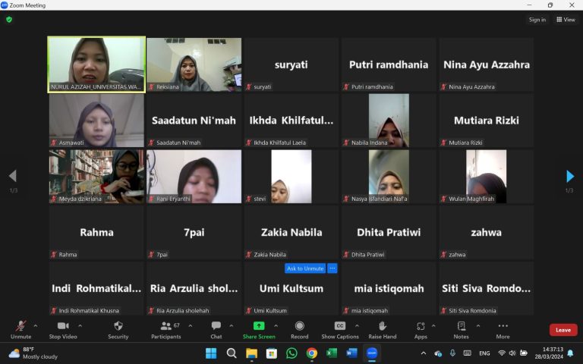
Task: Click the Raise Hand icon
Action: (383, 326)
